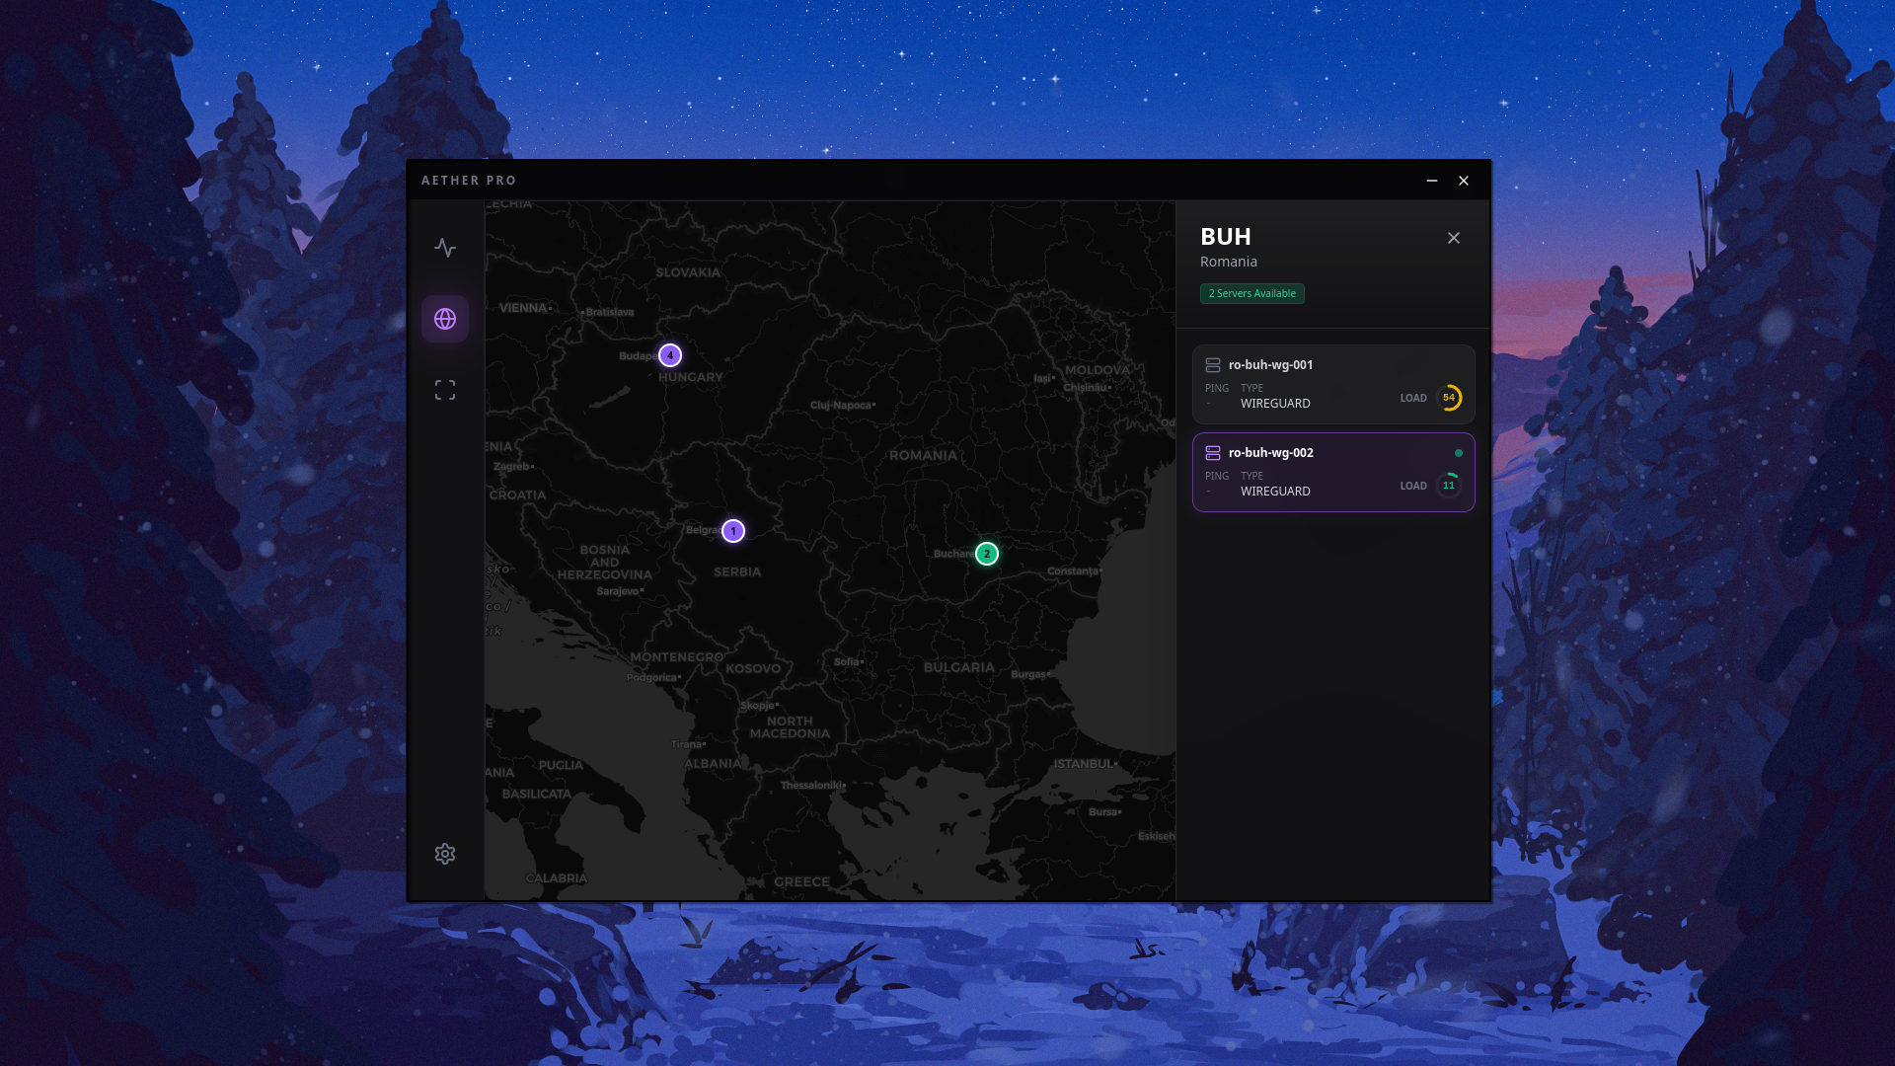Open settings gear in sidebar
The height and width of the screenshot is (1066, 1895).
pyautogui.click(x=445, y=854)
